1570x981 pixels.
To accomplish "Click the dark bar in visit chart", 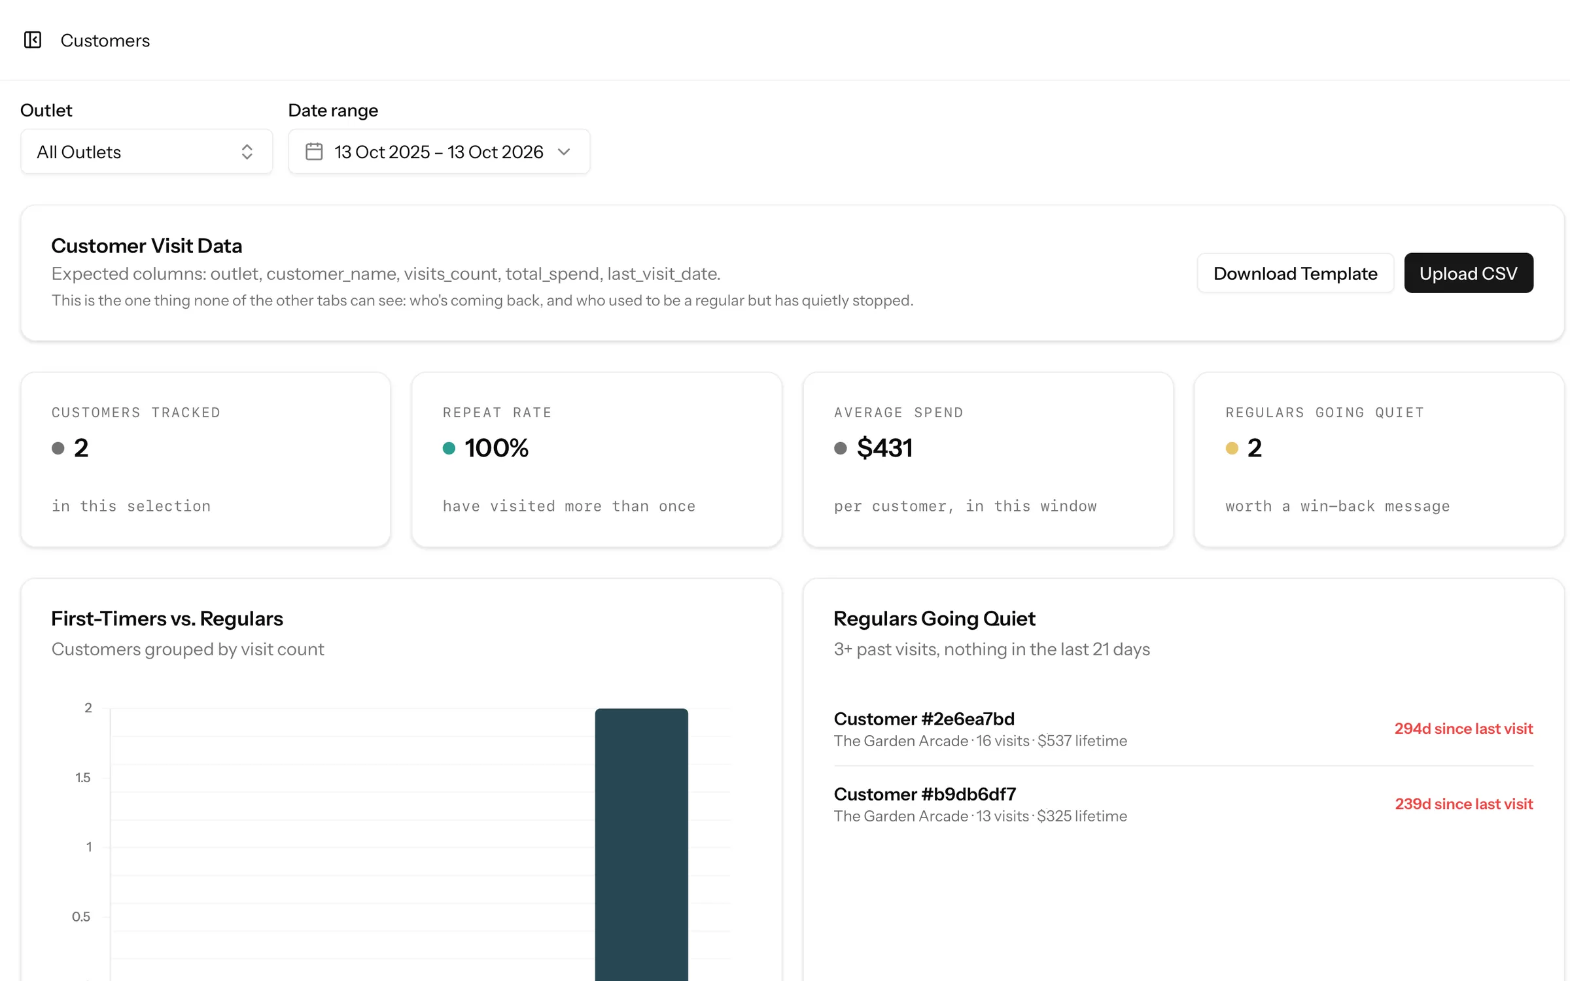I will pyautogui.click(x=641, y=844).
